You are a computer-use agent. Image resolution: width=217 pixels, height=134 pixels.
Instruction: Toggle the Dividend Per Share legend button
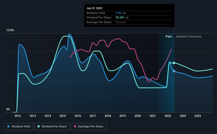52,127
